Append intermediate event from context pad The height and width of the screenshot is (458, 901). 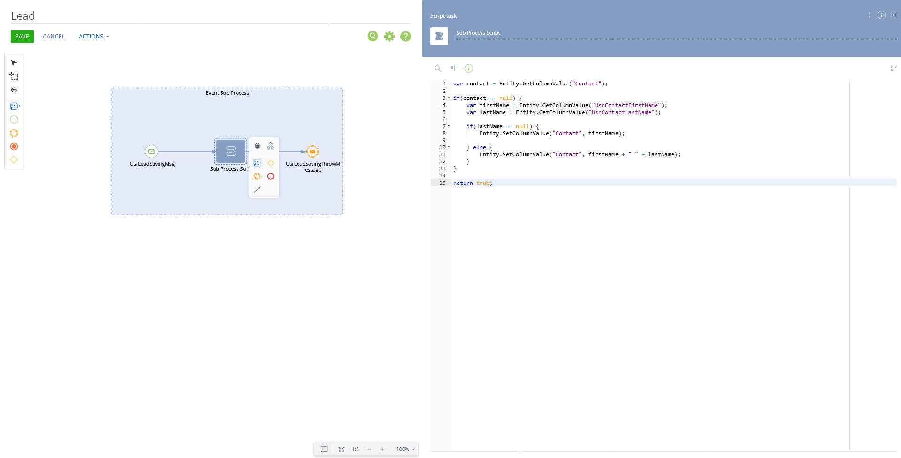click(x=257, y=176)
